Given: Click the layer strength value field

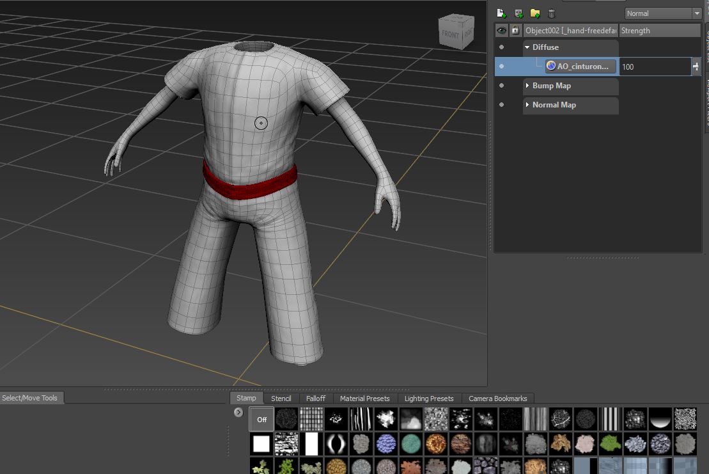Looking at the screenshot, I should point(653,67).
